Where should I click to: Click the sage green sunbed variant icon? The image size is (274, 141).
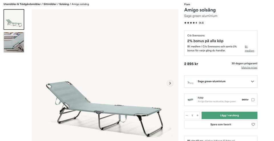point(190,82)
